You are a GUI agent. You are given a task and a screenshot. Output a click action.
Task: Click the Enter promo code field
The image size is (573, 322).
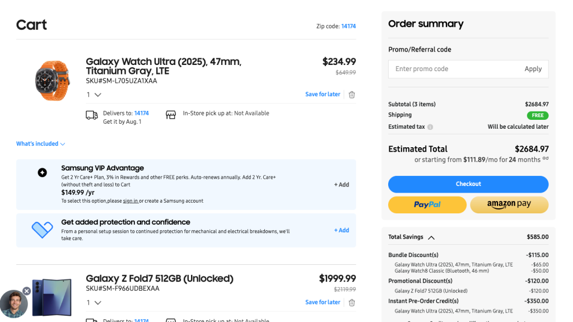(x=454, y=69)
